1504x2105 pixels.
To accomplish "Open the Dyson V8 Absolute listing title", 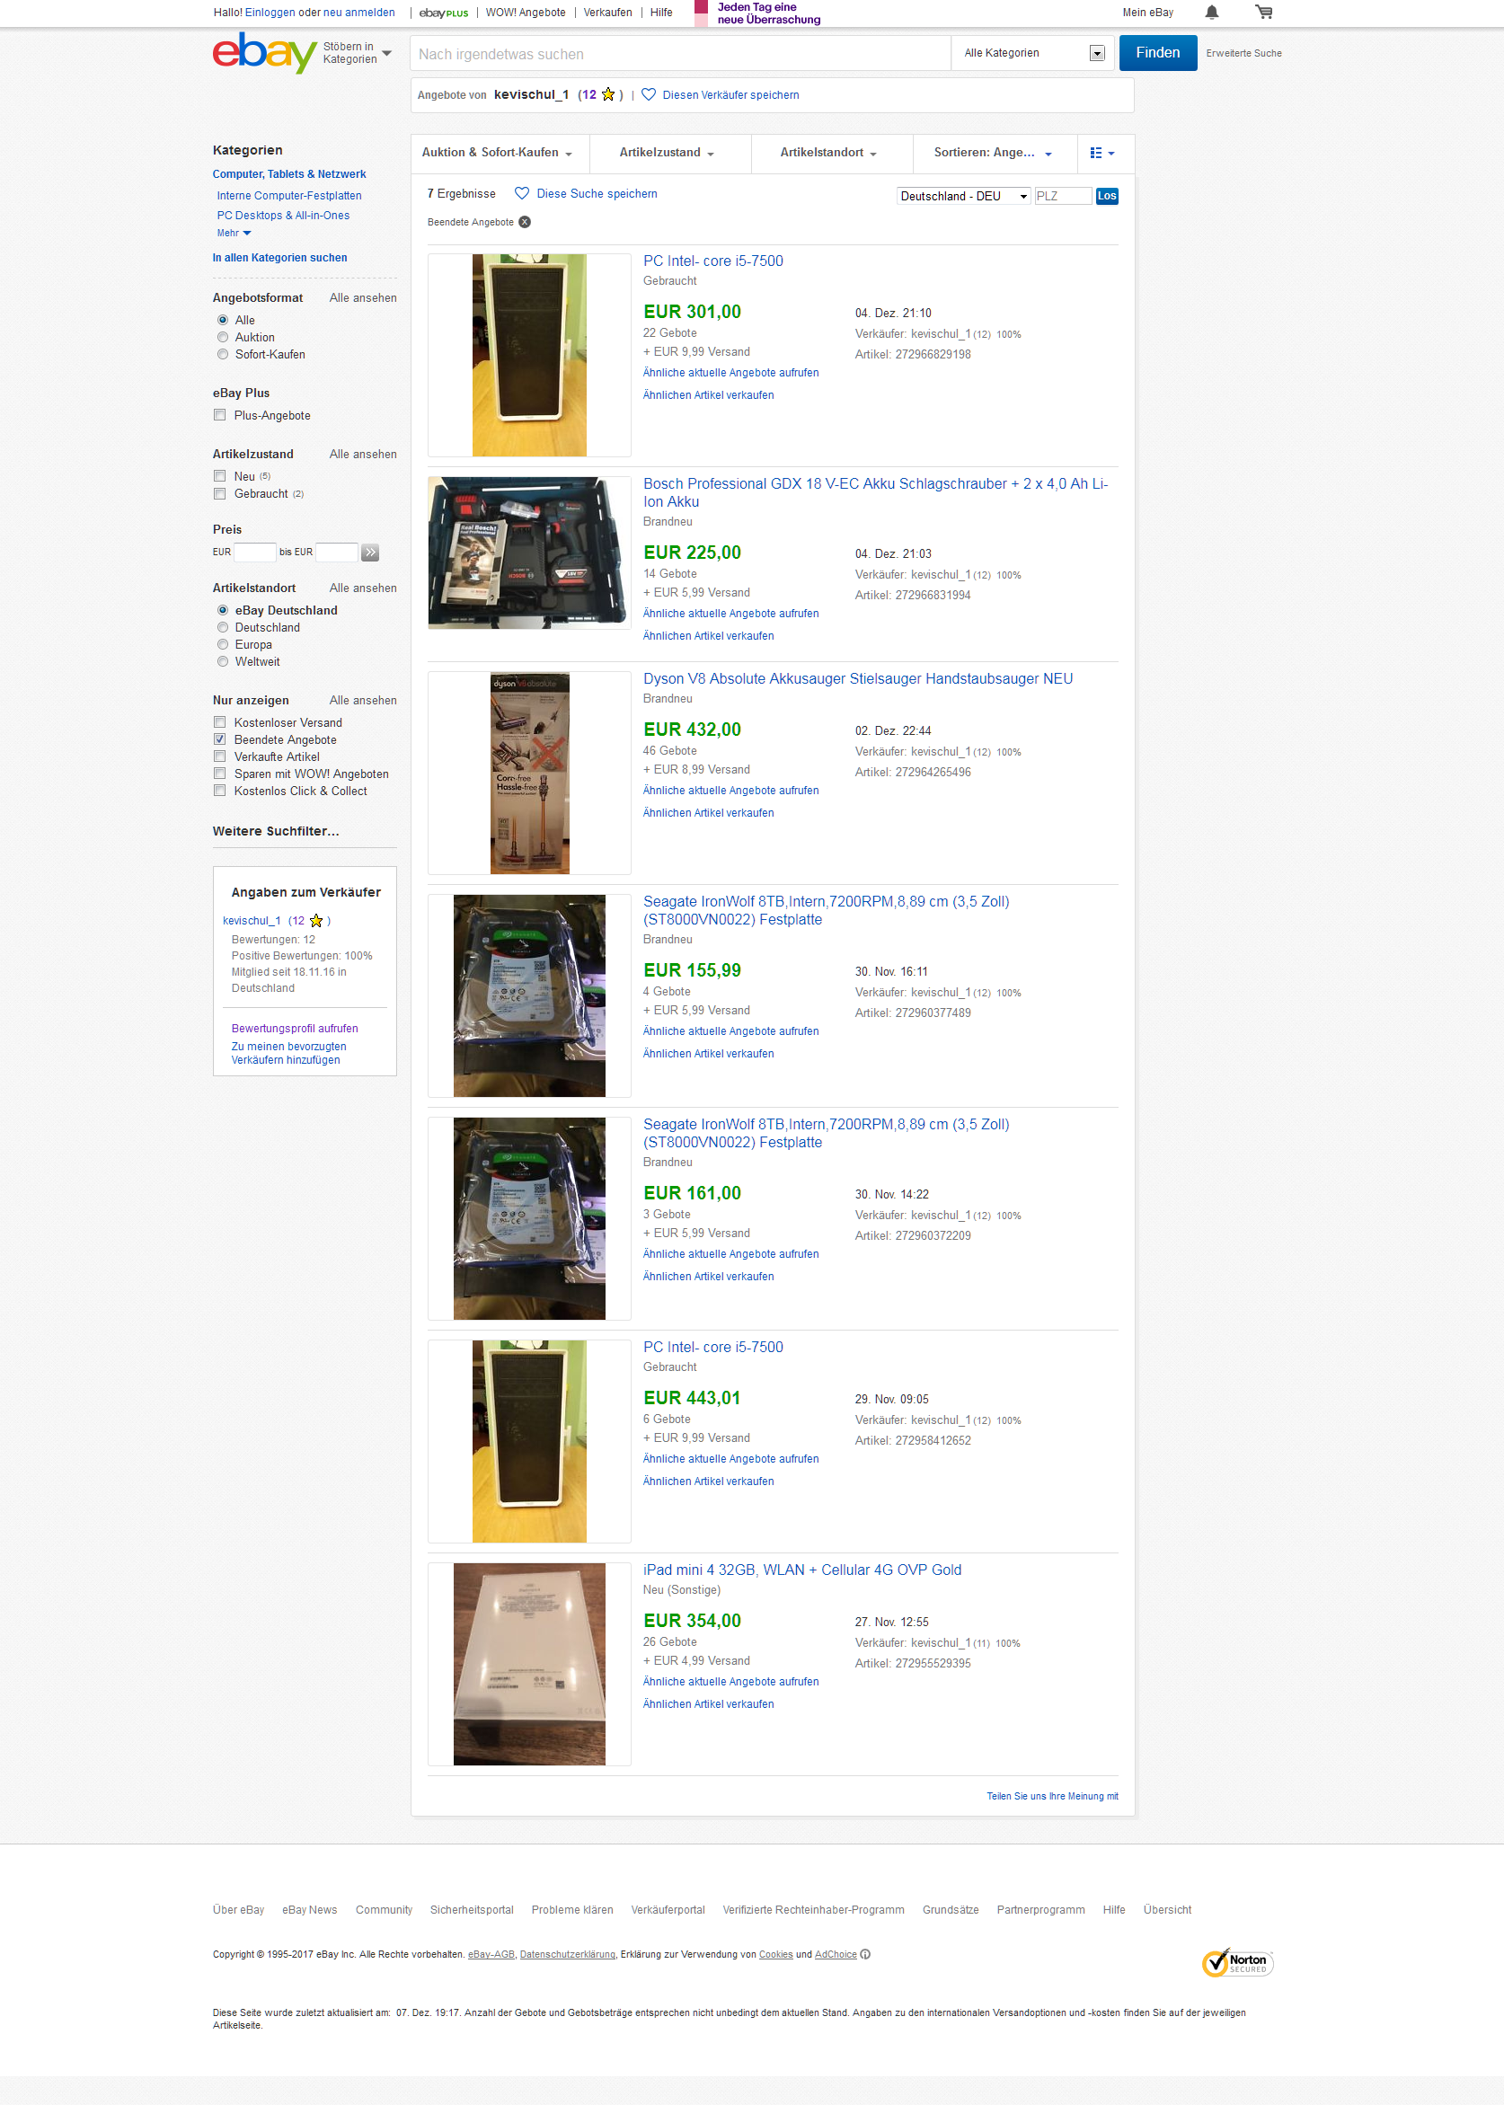I will coord(858,679).
